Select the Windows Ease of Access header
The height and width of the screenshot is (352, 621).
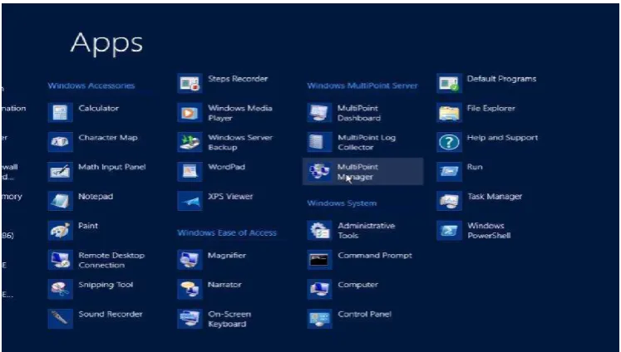point(227,232)
